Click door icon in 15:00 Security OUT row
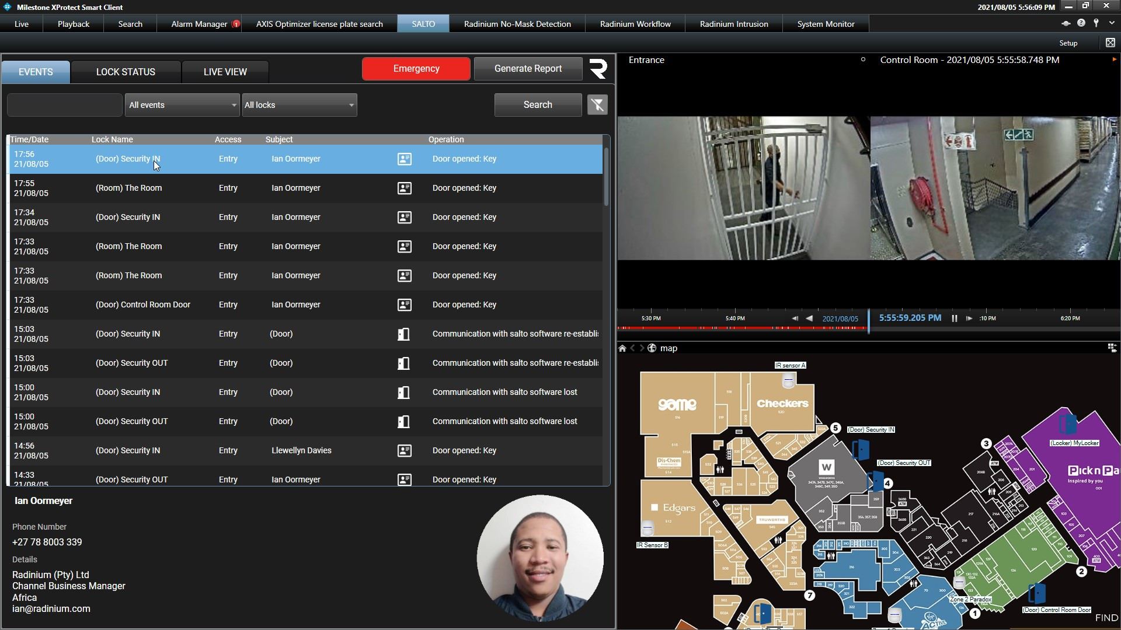 [x=403, y=421]
